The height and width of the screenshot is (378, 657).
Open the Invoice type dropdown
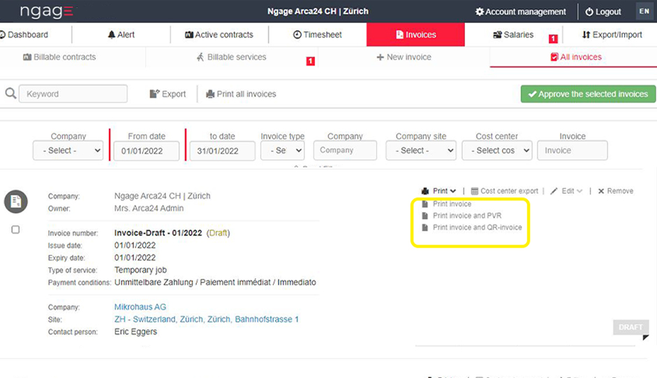pos(282,151)
